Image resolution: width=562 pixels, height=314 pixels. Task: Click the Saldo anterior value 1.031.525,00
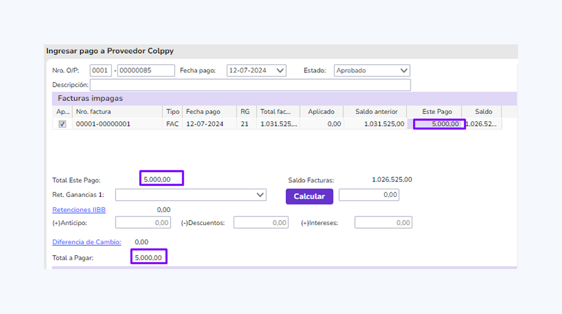click(384, 124)
